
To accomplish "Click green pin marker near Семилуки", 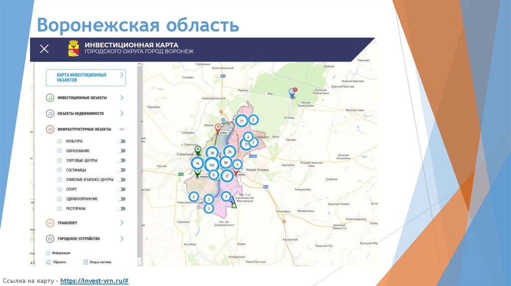I will point(198,150).
